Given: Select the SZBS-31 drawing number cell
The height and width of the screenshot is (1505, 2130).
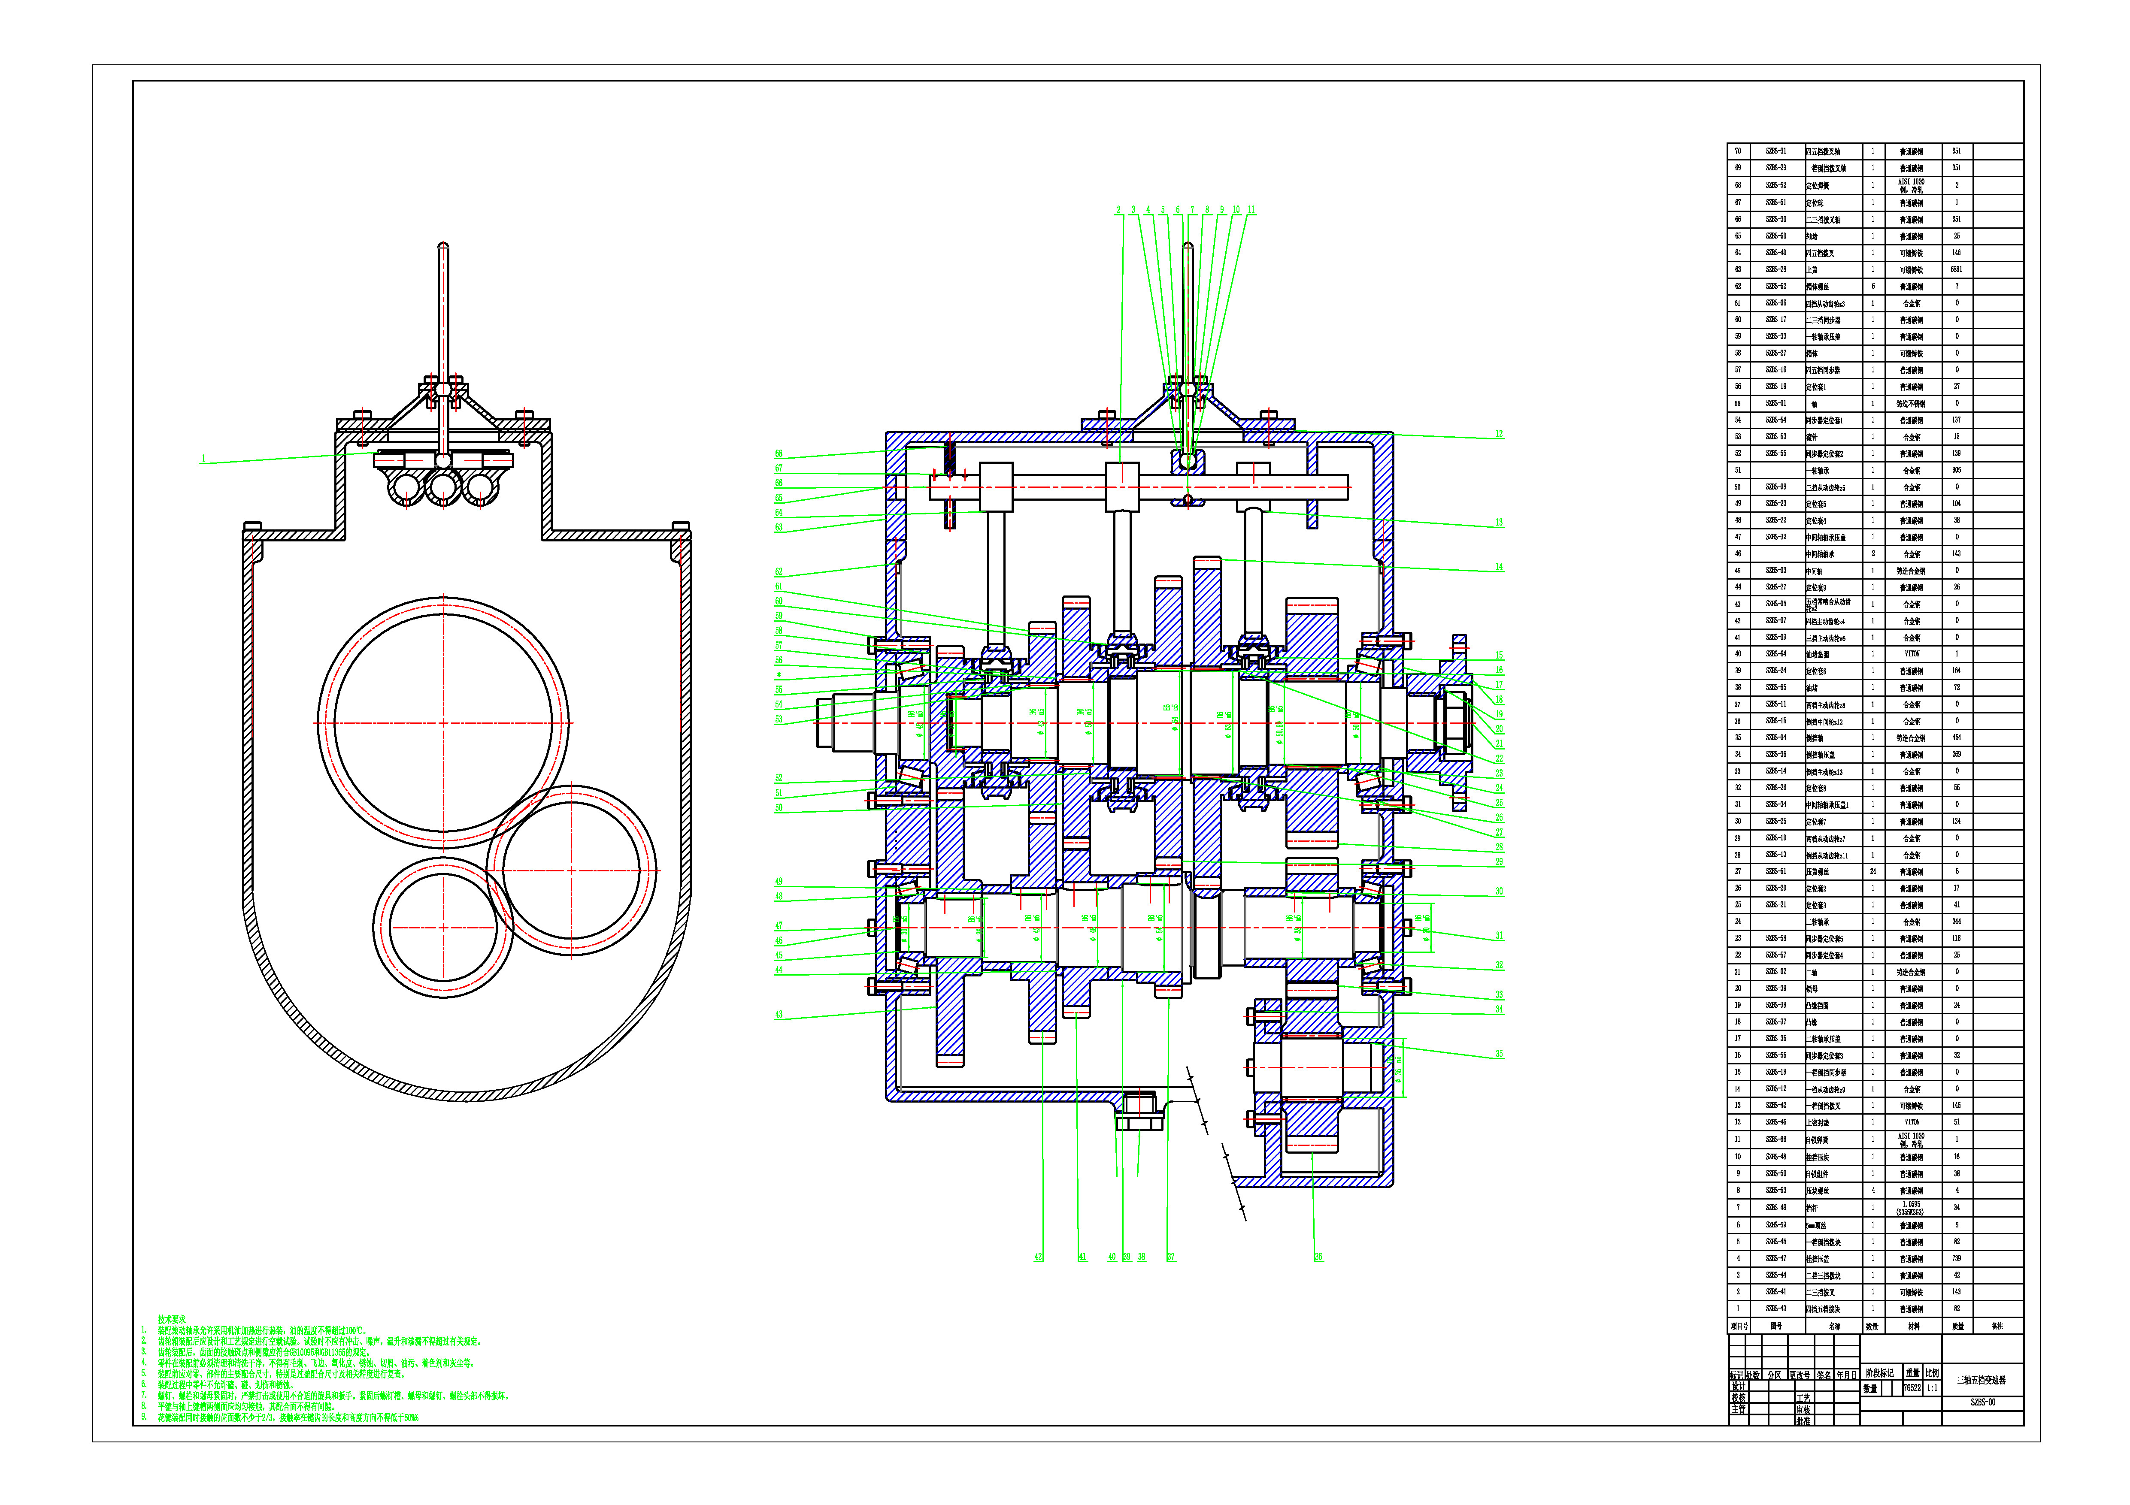Looking at the screenshot, I should coord(1776,151).
